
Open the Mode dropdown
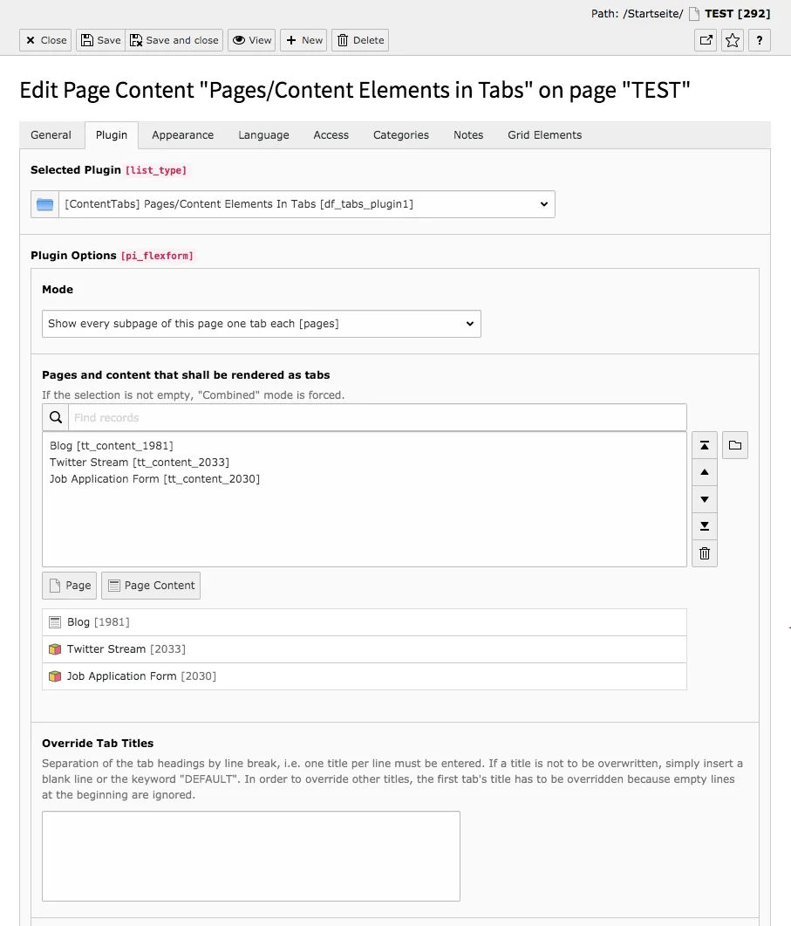coord(262,323)
